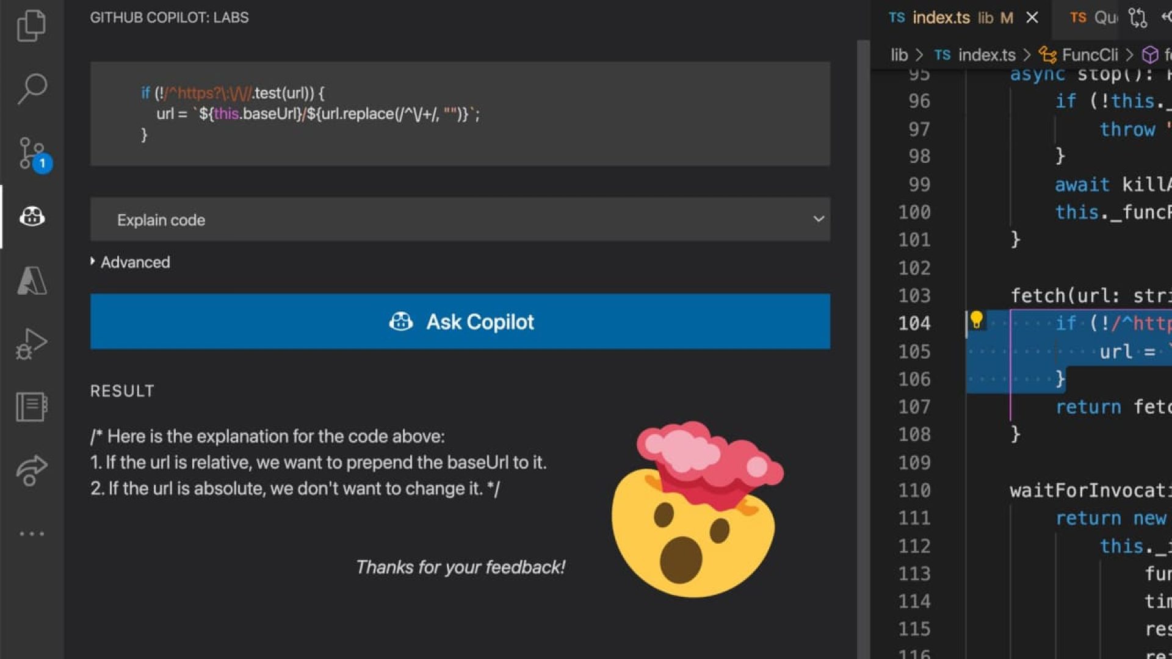Open the Search view in activity bar
Screen dimensions: 1172x659
tap(32, 89)
